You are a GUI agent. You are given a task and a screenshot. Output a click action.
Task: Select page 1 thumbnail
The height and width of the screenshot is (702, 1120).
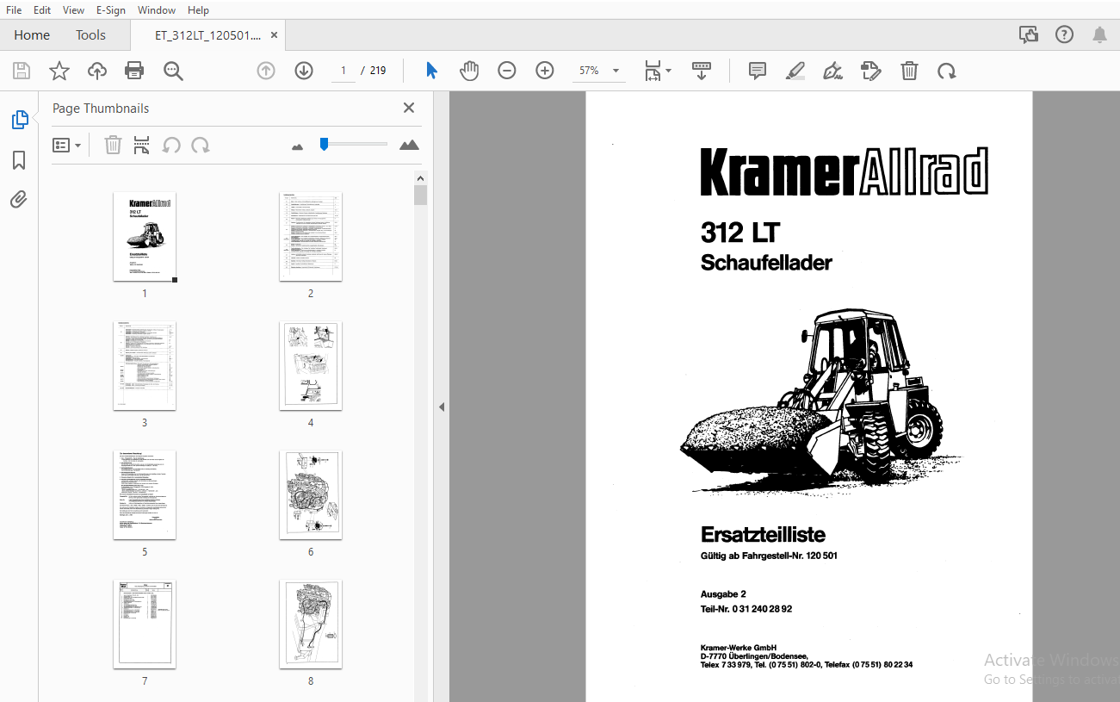coord(145,236)
